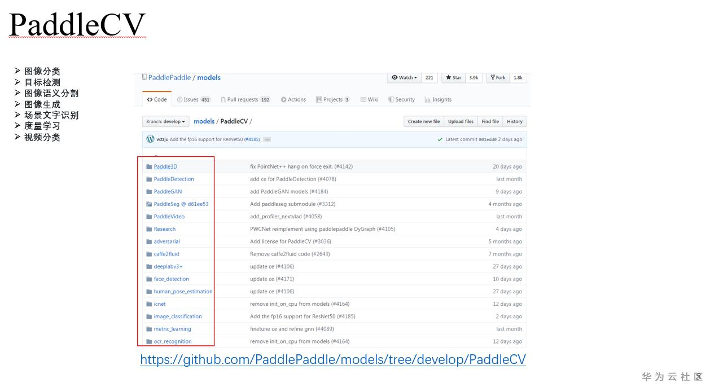Click folder icon of adversarial row
The width and height of the screenshot is (710, 391).
(149, 241)
